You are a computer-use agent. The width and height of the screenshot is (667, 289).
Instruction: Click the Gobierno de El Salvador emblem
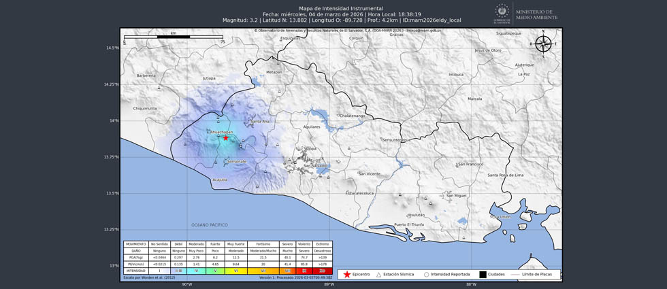point(502,12)
